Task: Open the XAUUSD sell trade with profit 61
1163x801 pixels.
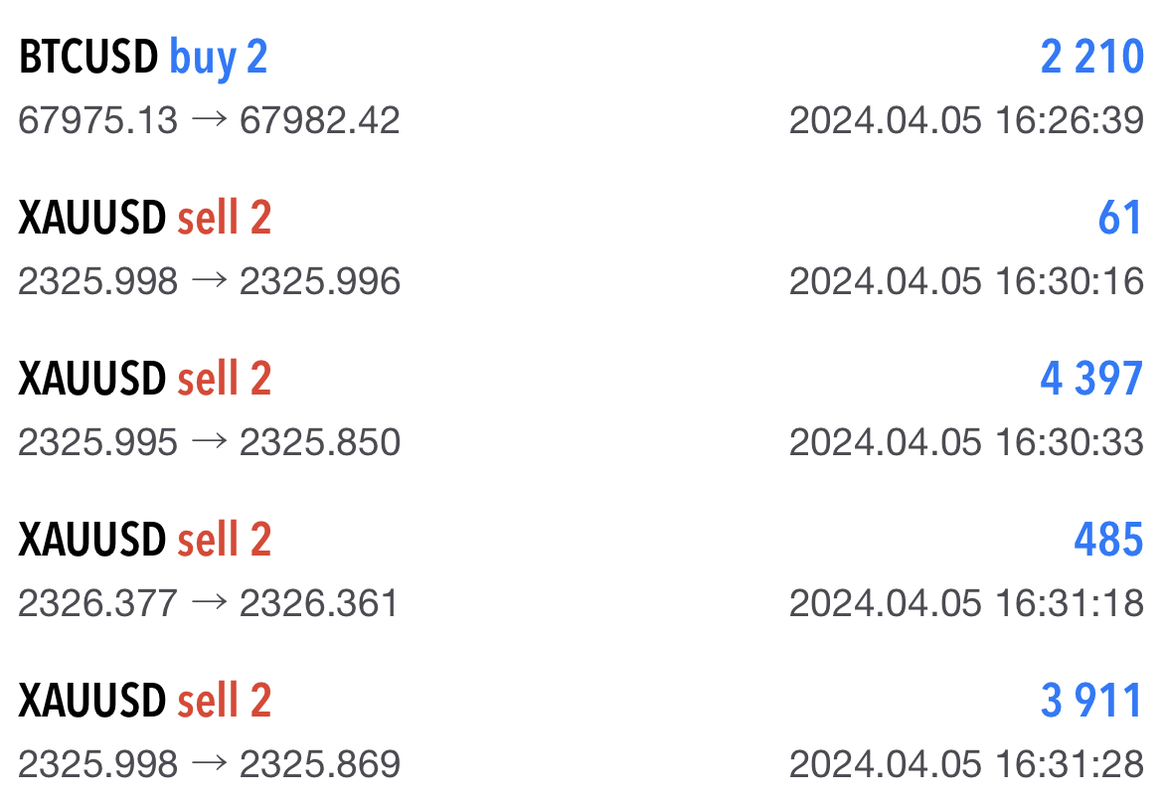Action: [x=145, y=219]
